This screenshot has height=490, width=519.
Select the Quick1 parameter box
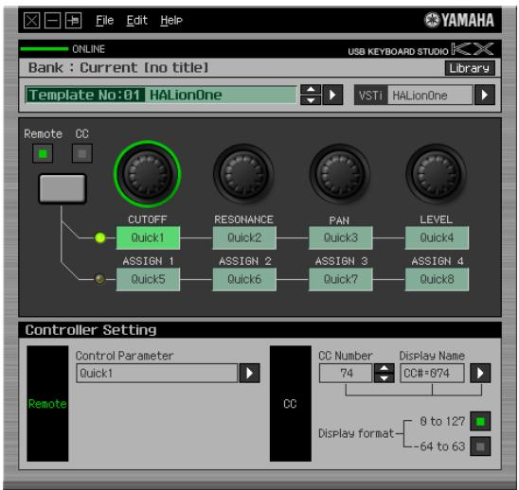(148, 237)
